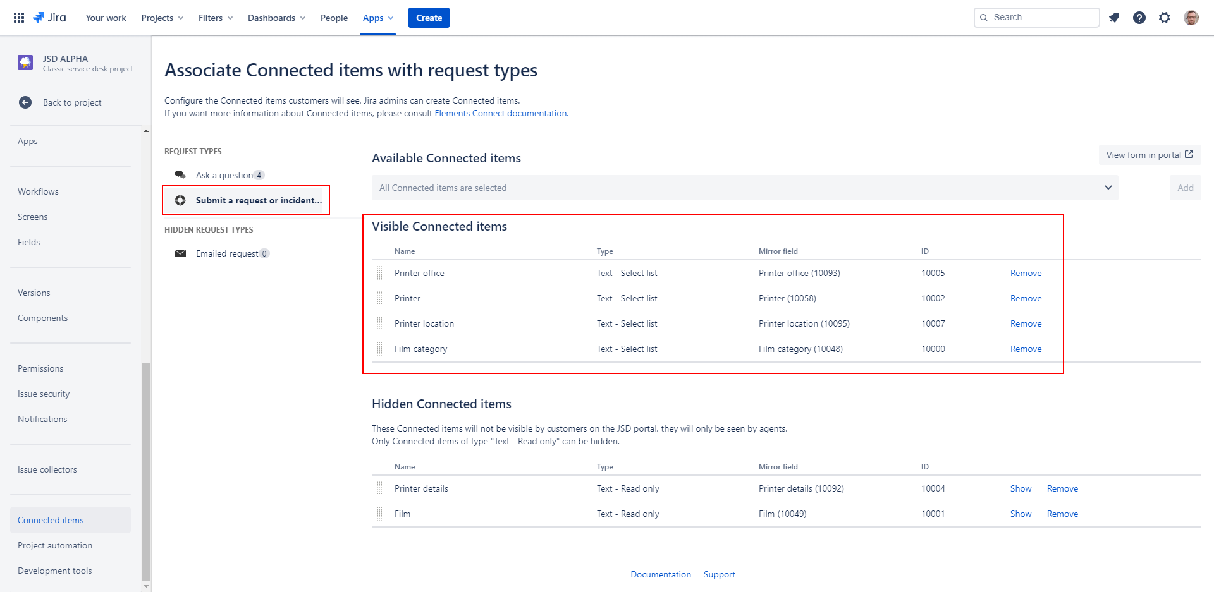Screen dimensions: 1214x592
Task: Open the settings gear icon
Action: 1165,18
